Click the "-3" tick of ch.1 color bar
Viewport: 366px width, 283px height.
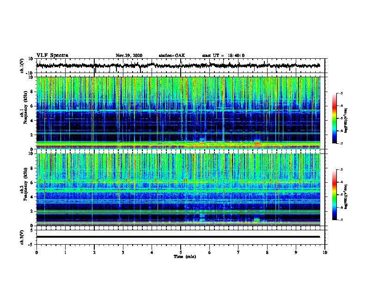[341, 93]
